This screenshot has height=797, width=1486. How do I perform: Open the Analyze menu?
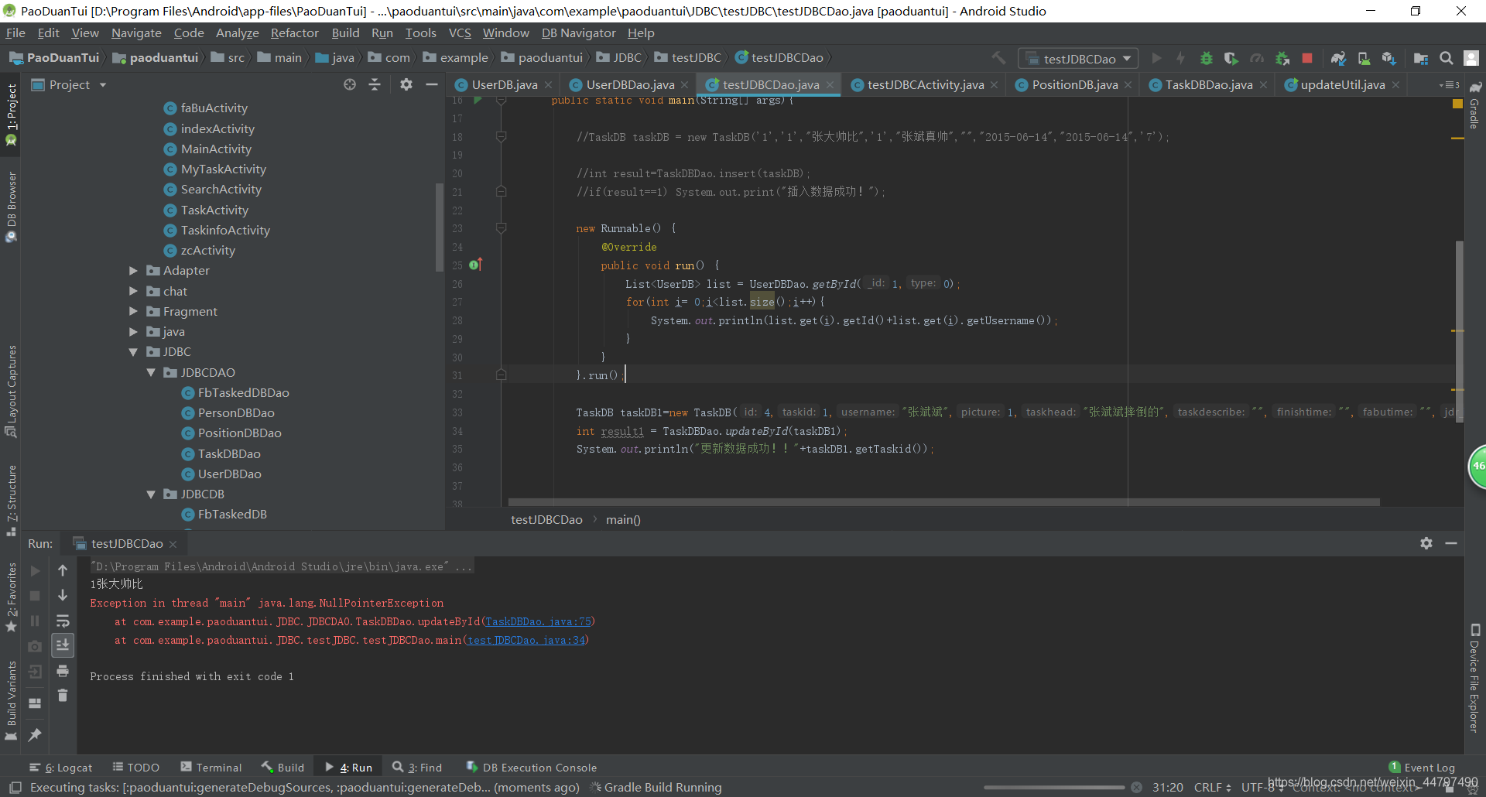coord(237,32)
